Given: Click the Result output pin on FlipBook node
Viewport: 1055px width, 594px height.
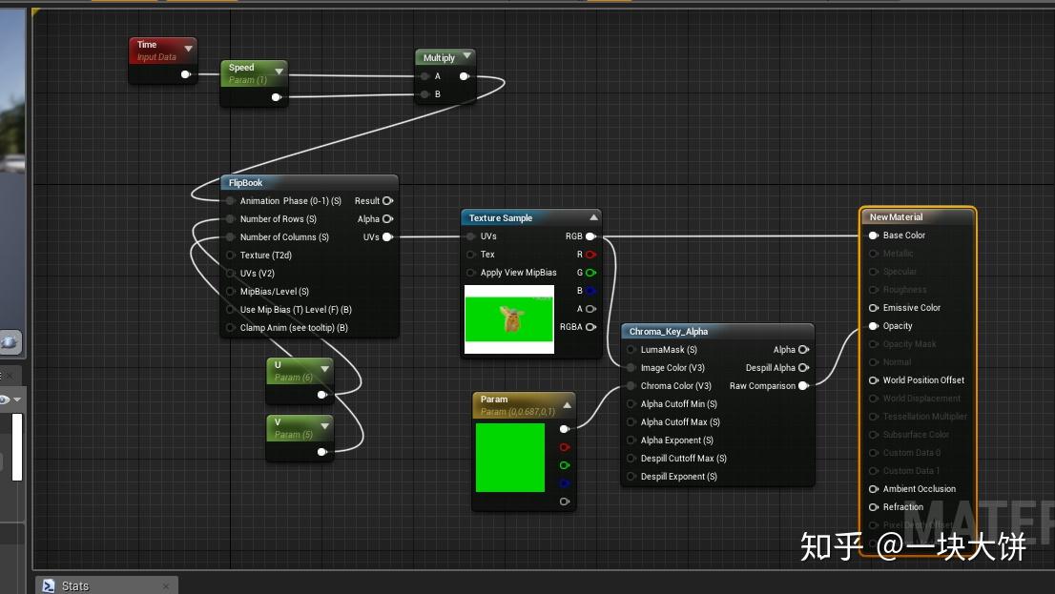Looking at the screenshot, I should (387, 200).
